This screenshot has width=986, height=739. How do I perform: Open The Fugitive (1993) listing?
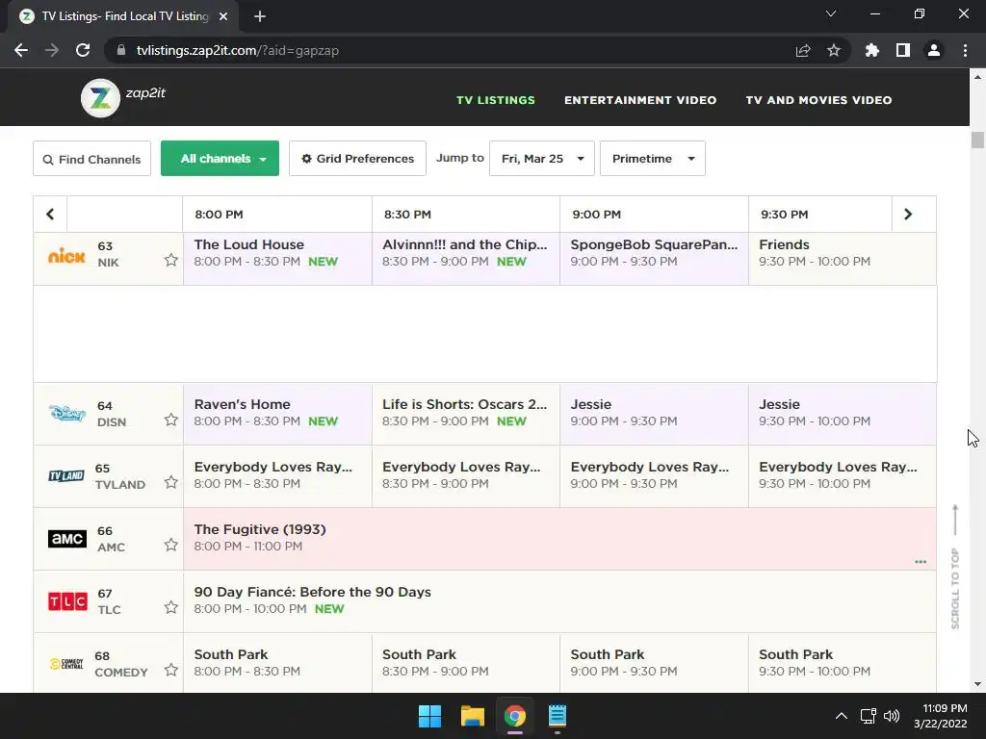point(559,539)
